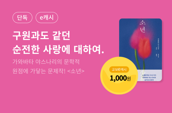Click the 순전한 사랑에 대하여 headline
172x113 pixels.
[x=58, y=49]
